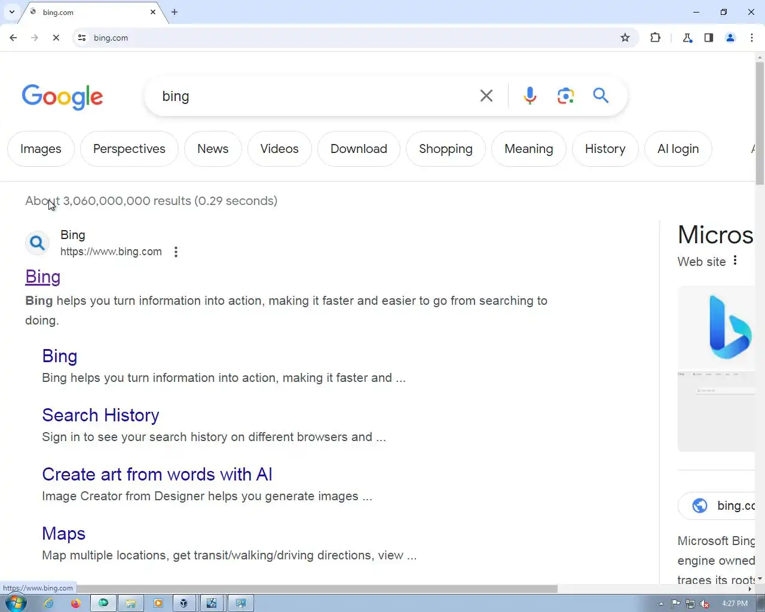This screenshot has width=765, height=612.
Task: Open Chrome Labs flask icon
Action: 687,38
